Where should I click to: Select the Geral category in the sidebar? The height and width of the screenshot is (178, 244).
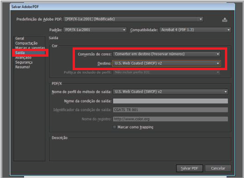click(20, 39)
